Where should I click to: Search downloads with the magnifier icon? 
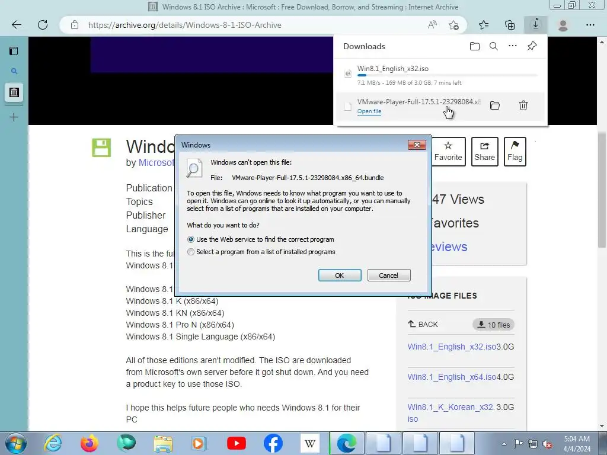tap(494, 46)
